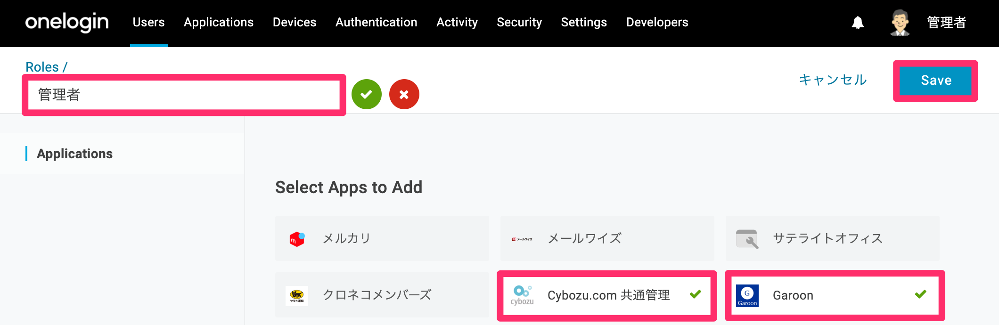Screen dimensions: 999x325
Task: Select the サテライトオフィス app label
Action: tap(828, 238)
